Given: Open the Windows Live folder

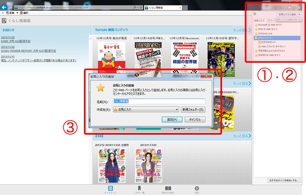Looking at the screenshot, I should [x=263, y=33].
